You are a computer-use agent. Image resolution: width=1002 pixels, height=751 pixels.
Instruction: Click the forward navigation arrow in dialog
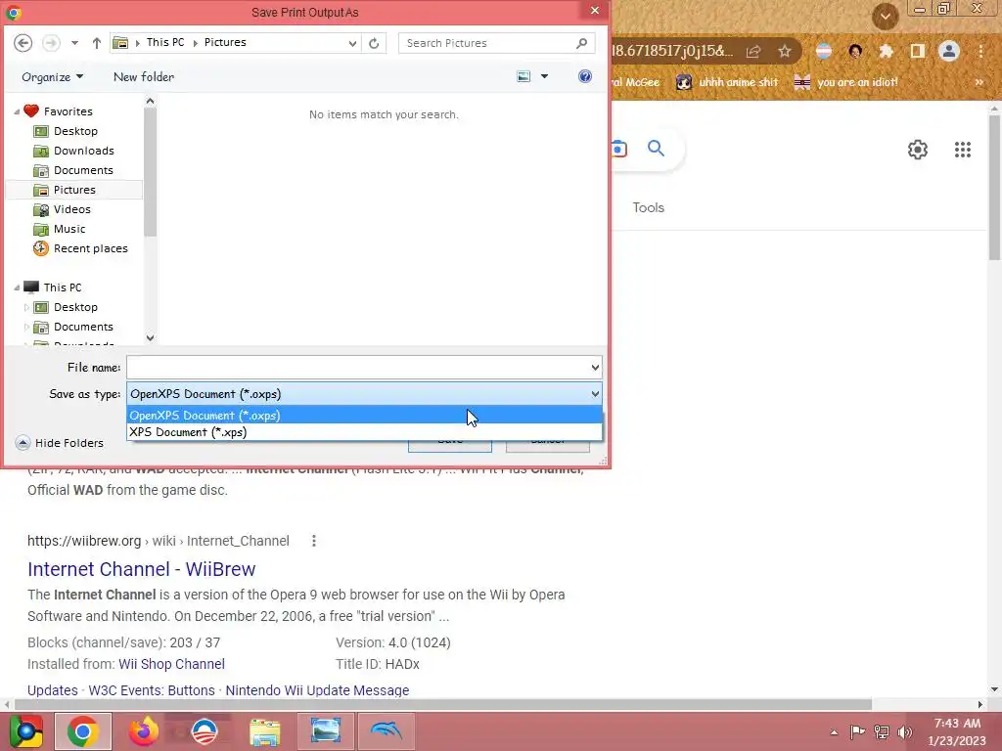click(x=51, y=43)
